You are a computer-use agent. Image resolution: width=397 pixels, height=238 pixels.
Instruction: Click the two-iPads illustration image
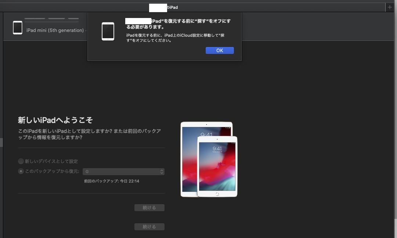click(x=209, y=159)
